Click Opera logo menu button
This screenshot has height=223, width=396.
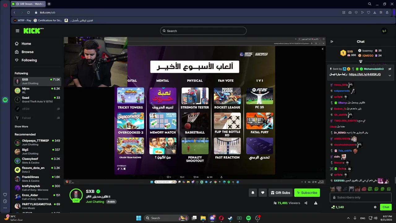tap(5, 5)
